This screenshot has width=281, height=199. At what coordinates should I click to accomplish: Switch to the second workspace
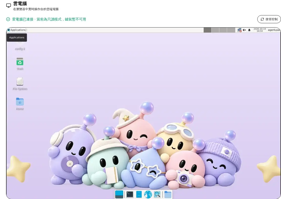[215, 30]
